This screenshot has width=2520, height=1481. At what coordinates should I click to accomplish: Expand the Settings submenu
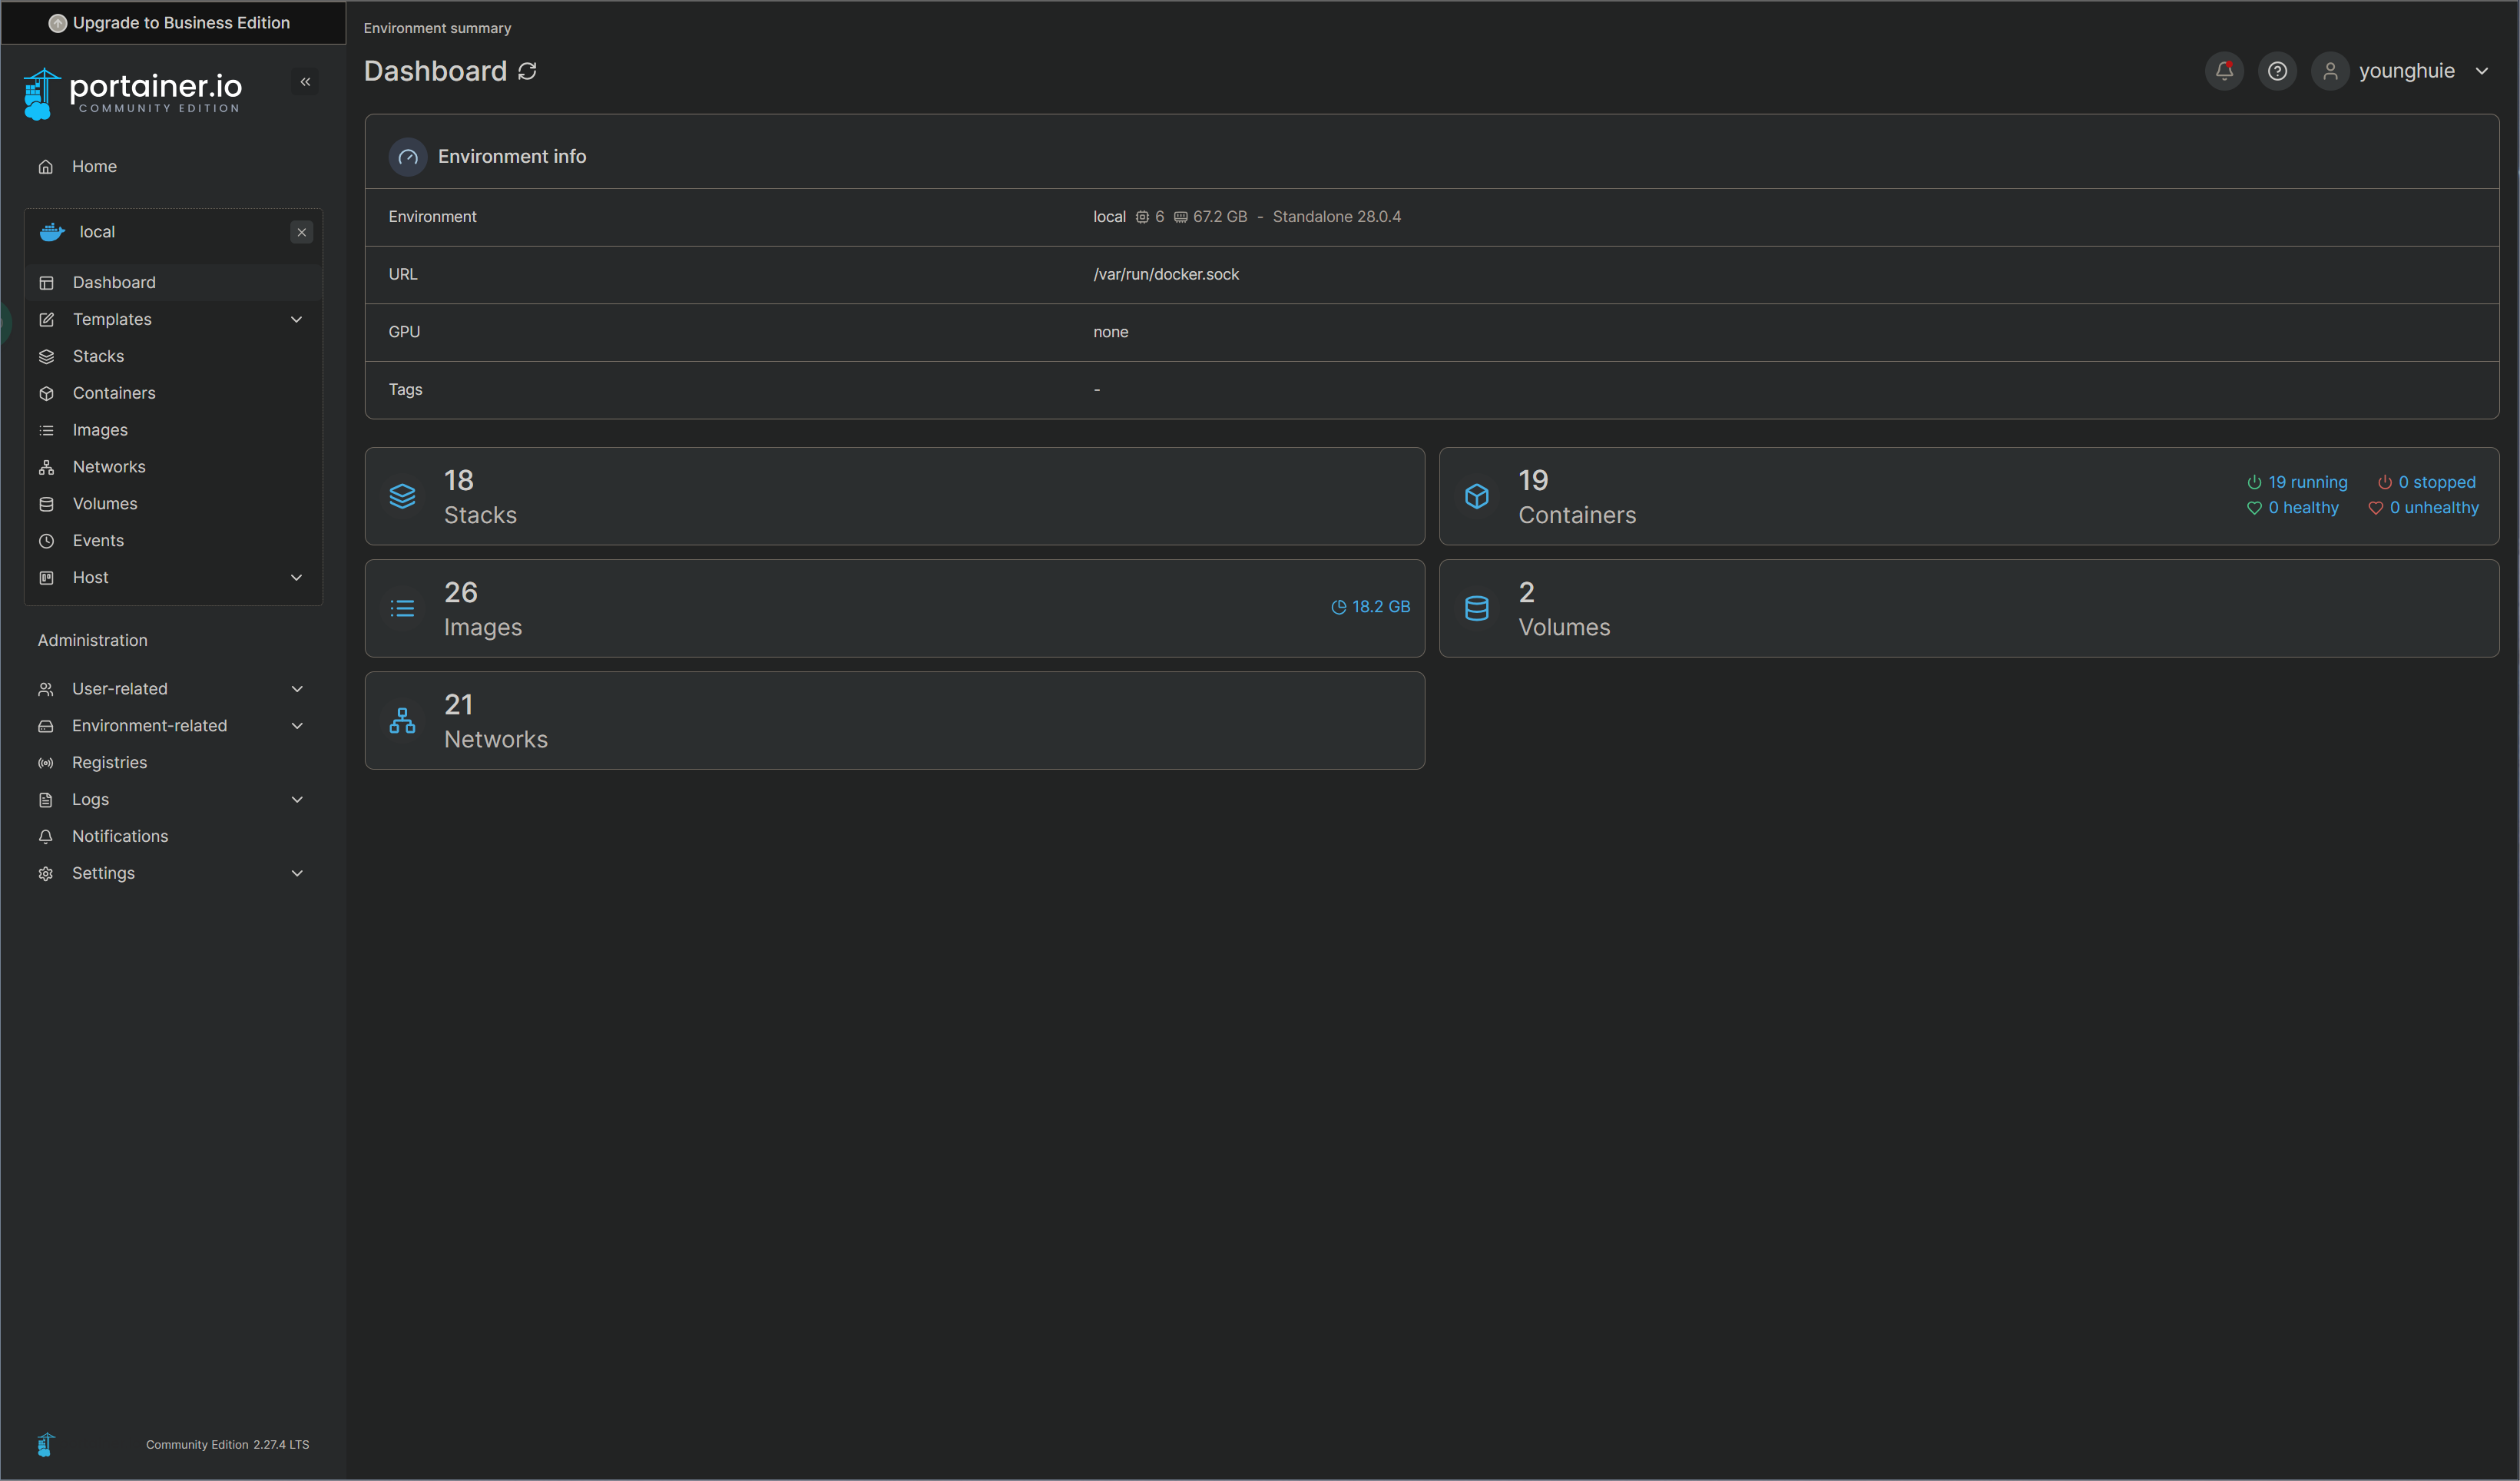pos(296,873)
